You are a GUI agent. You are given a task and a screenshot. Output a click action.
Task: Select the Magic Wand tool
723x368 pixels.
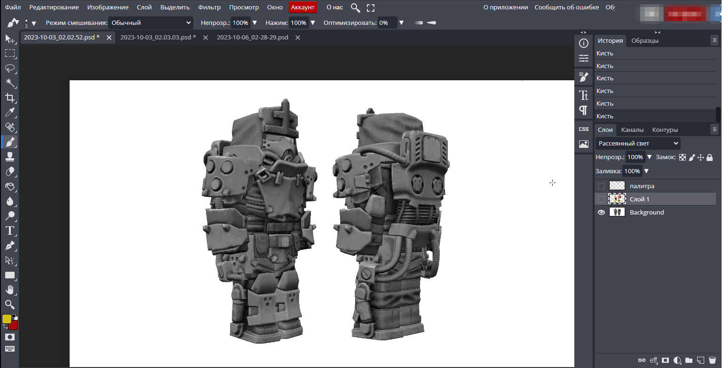point(9,83)
